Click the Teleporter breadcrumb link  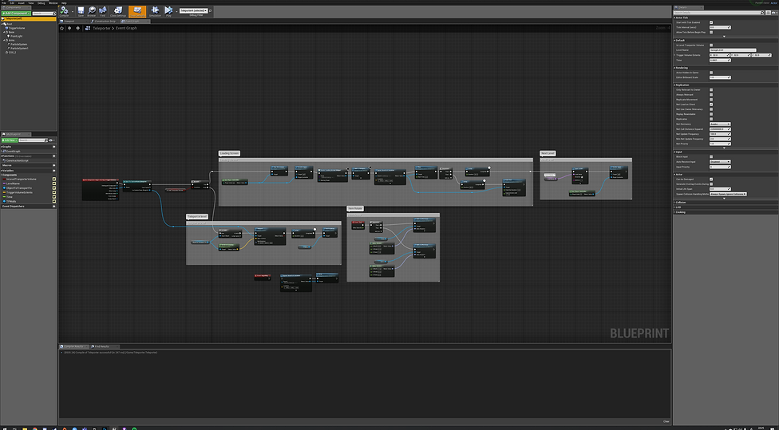tap(102, 28)
